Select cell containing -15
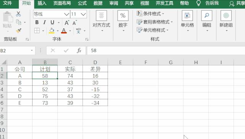The image size is (245, 139). coord(95,89)
